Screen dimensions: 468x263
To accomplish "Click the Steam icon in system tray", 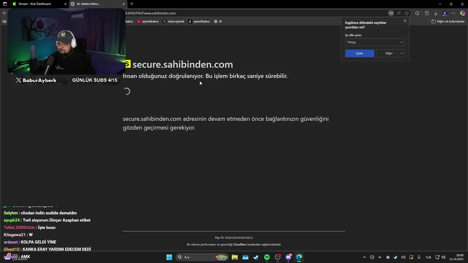I will tap(395, 257).
